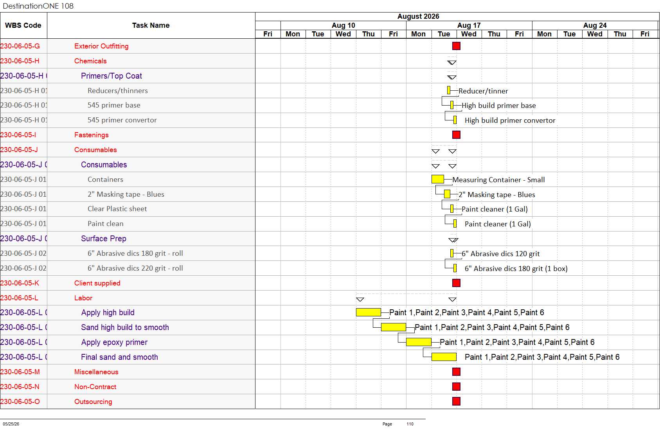Click the red Client supplied milestone square

(x=456, y=283)
